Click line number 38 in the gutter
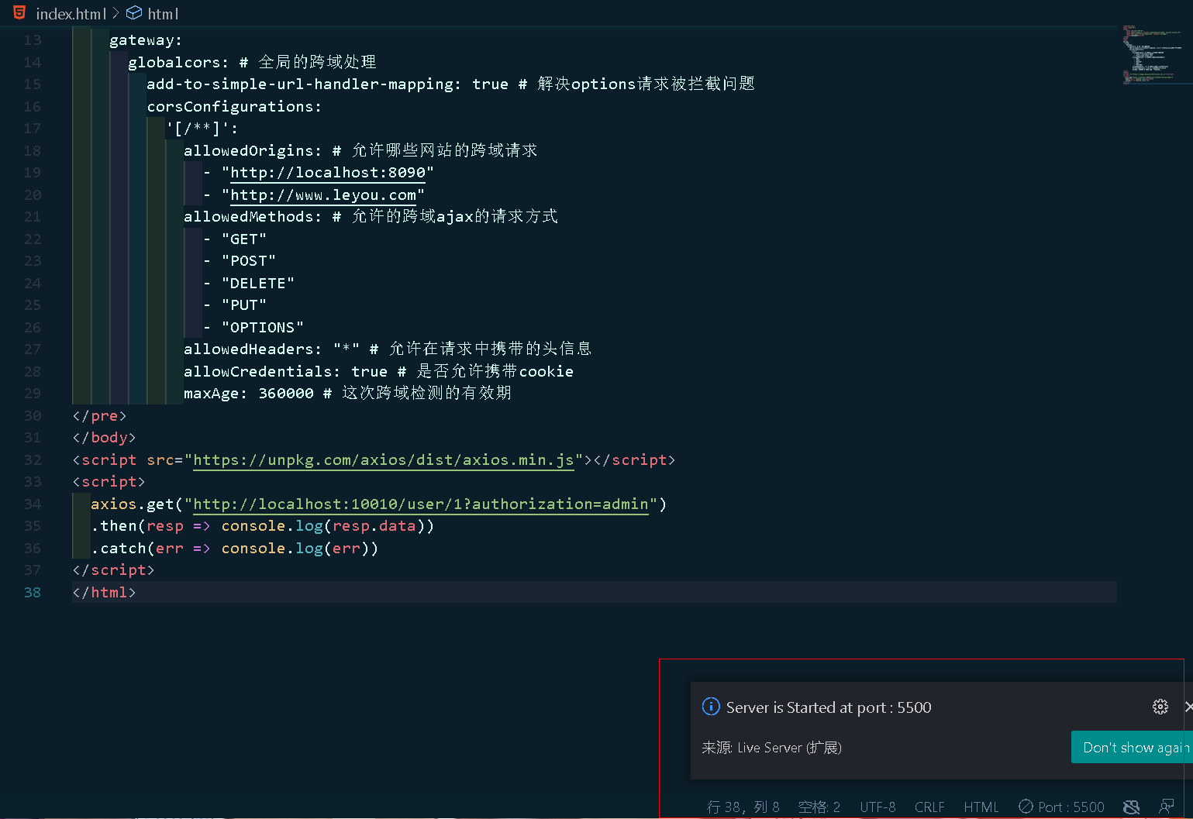1193x819 pixels. 33,592
